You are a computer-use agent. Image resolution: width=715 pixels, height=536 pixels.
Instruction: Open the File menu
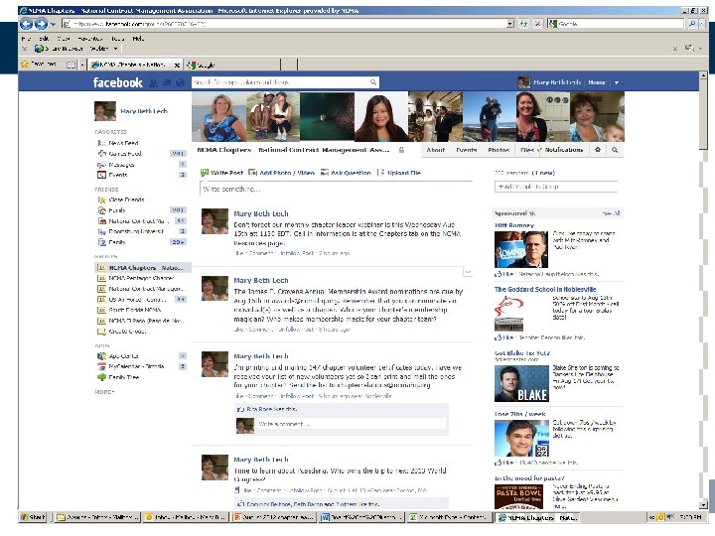(x=27, y=39)
